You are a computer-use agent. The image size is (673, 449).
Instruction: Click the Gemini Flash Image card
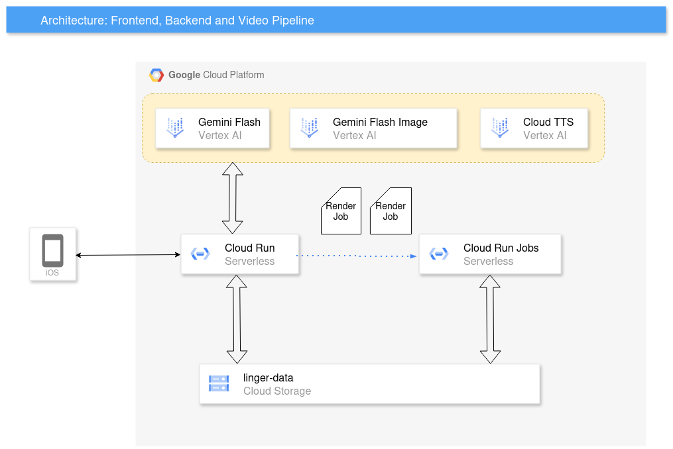tap(373, 128)
